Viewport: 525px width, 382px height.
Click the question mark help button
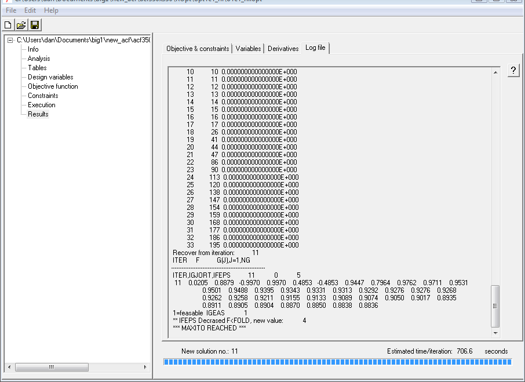[x=513, y=70]
